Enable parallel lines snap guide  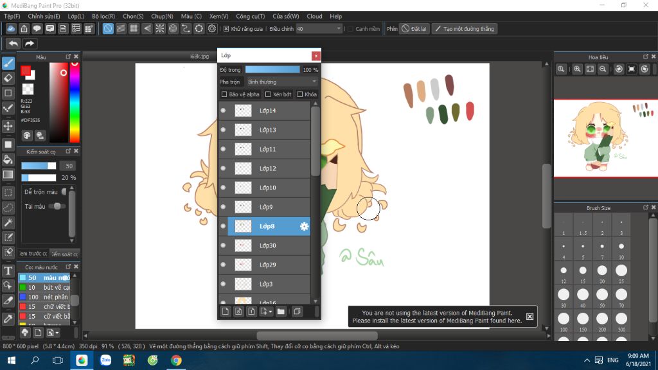[121, 28]
